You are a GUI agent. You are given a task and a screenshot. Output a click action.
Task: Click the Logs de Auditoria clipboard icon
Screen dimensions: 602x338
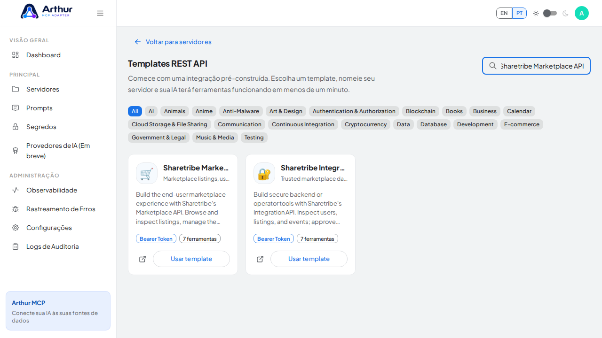[x=16, y=246]
